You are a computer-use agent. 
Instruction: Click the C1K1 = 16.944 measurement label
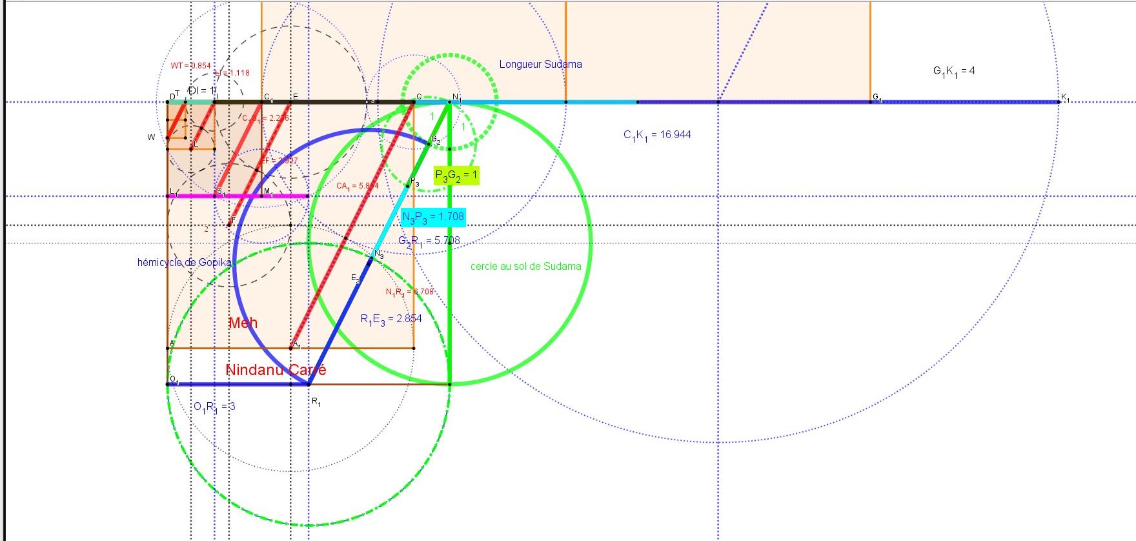click(656, 135)
